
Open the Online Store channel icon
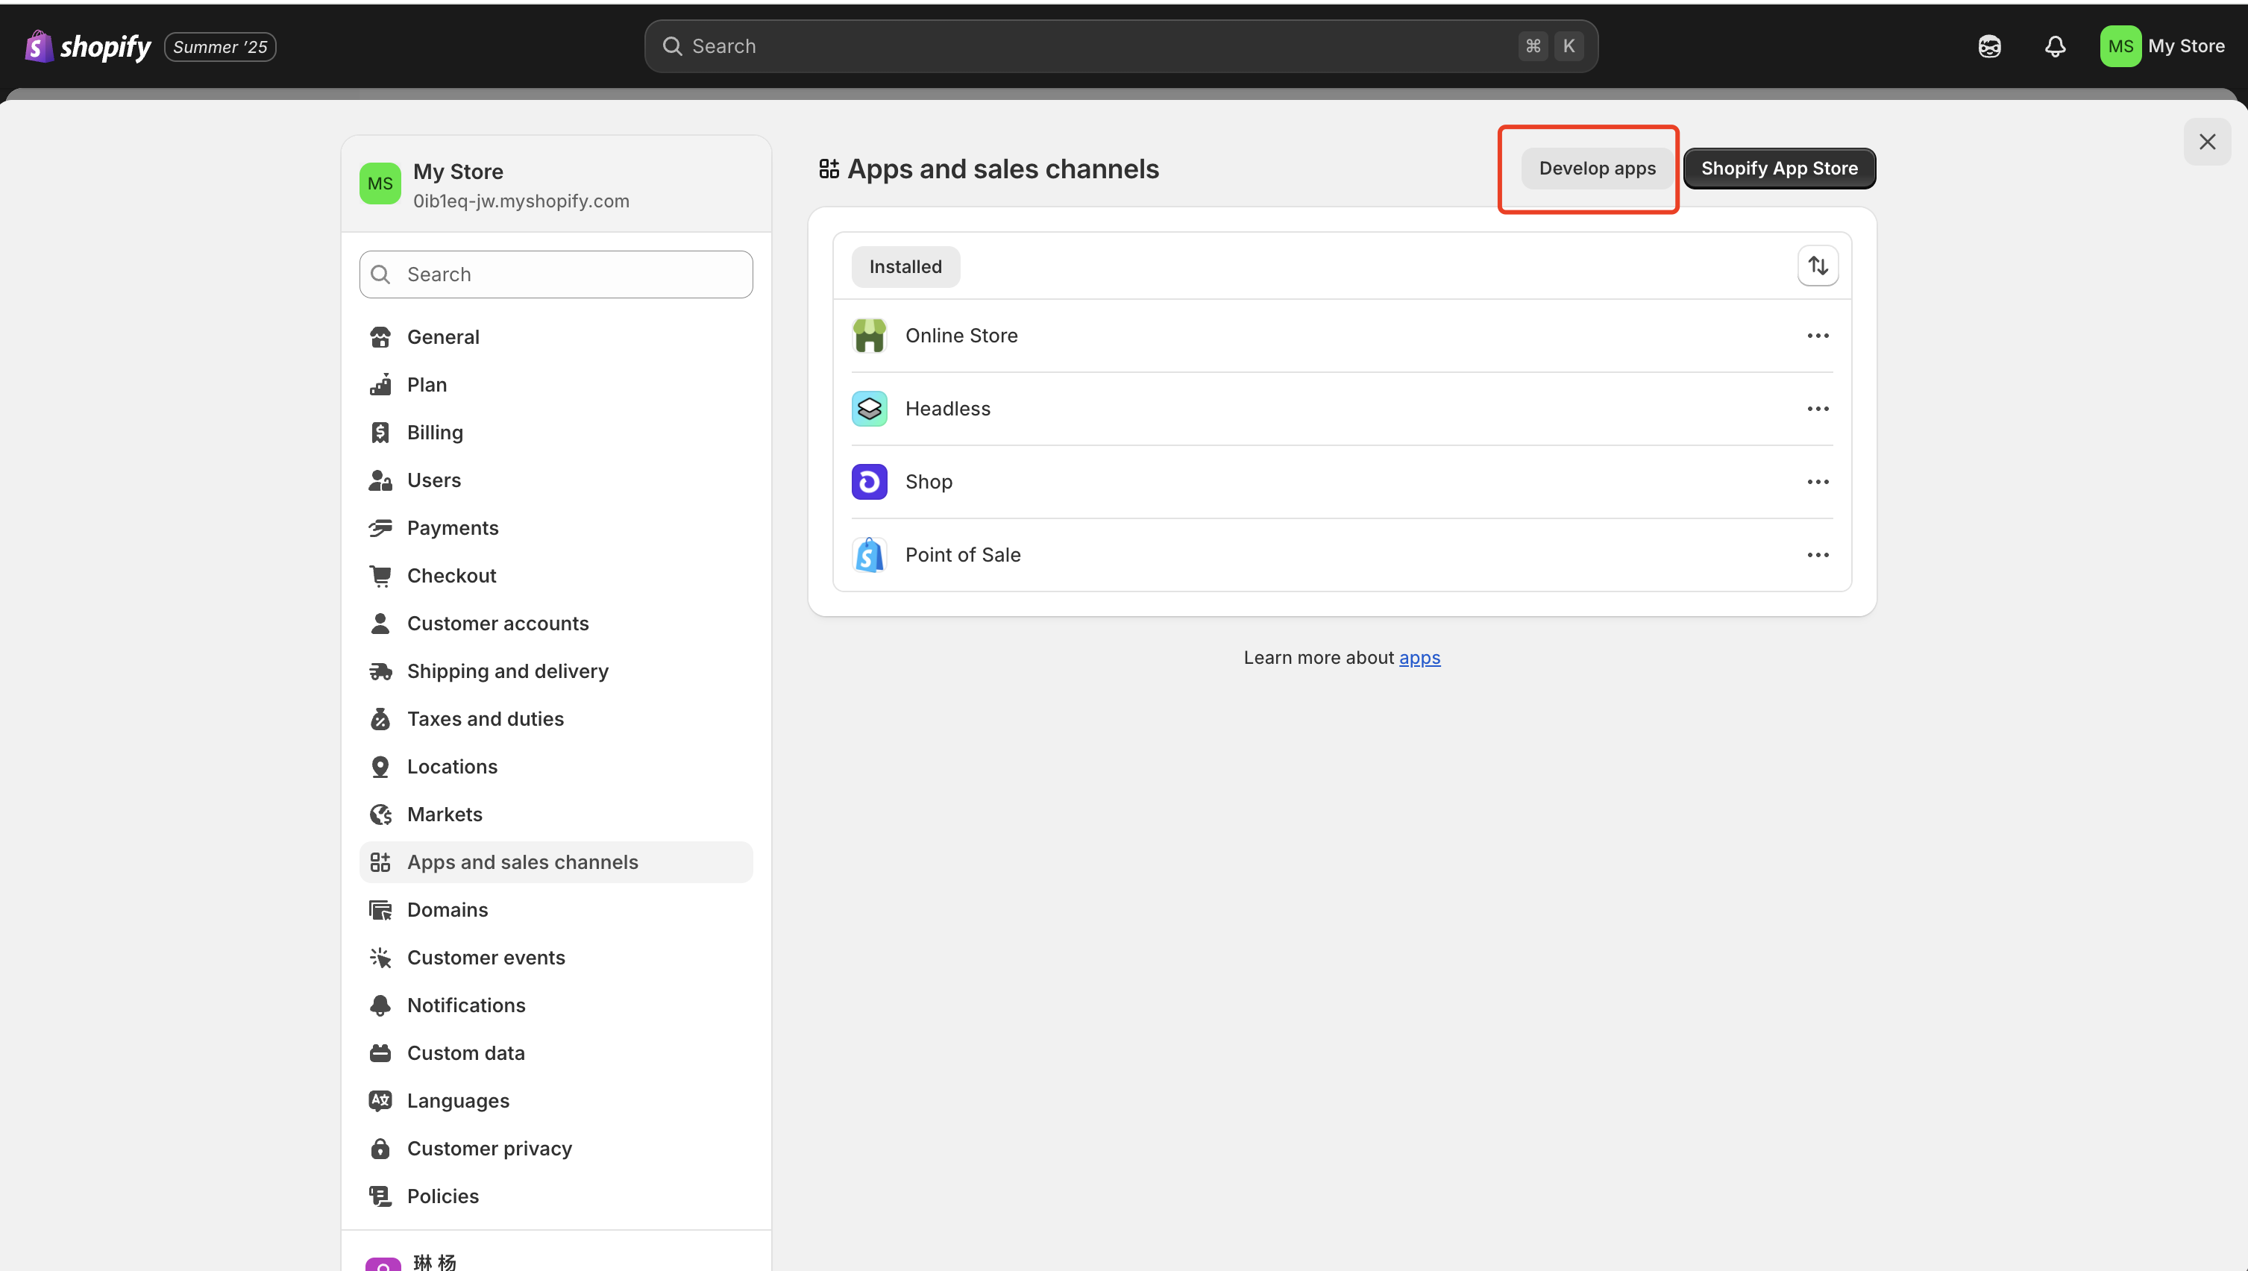point(869,336)
